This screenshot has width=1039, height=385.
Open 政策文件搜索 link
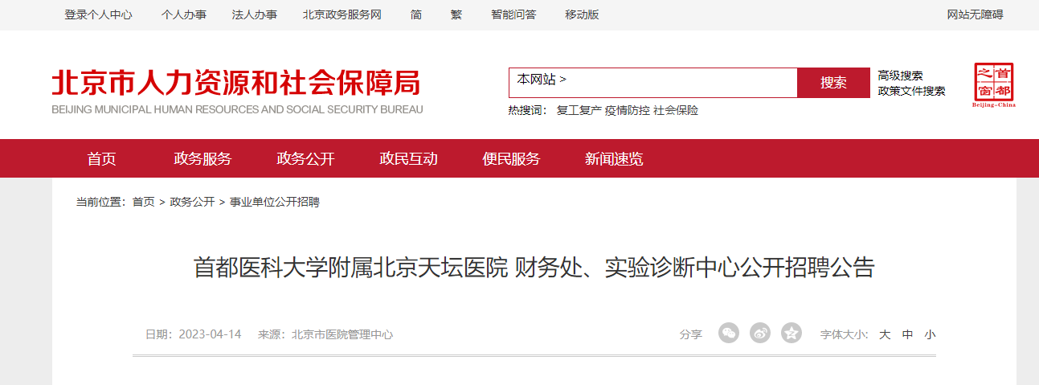coord(911,91)
